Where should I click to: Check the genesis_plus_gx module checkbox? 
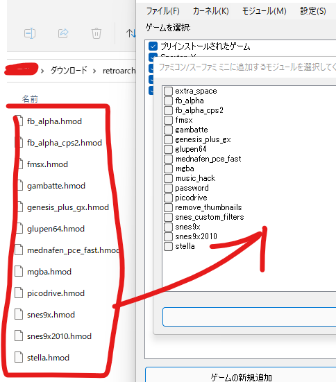[168, 139]
